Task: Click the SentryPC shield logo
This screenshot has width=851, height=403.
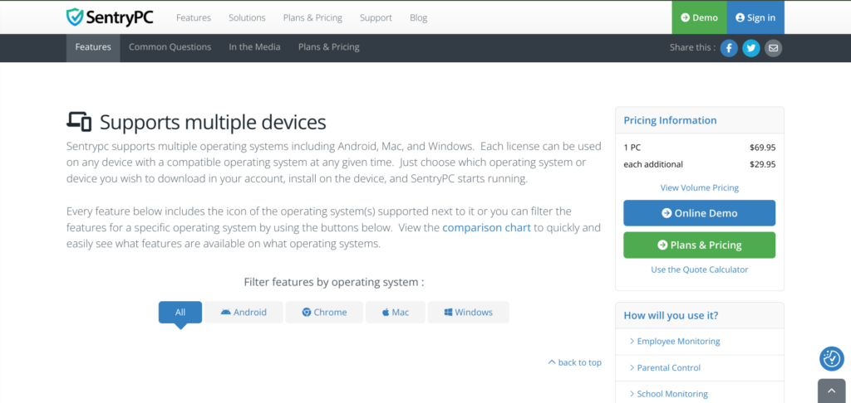Action: point(110,17)
